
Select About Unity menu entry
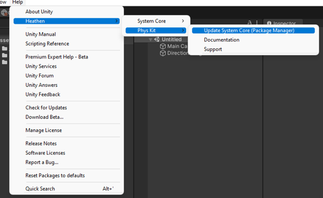[x=39, y=12]
